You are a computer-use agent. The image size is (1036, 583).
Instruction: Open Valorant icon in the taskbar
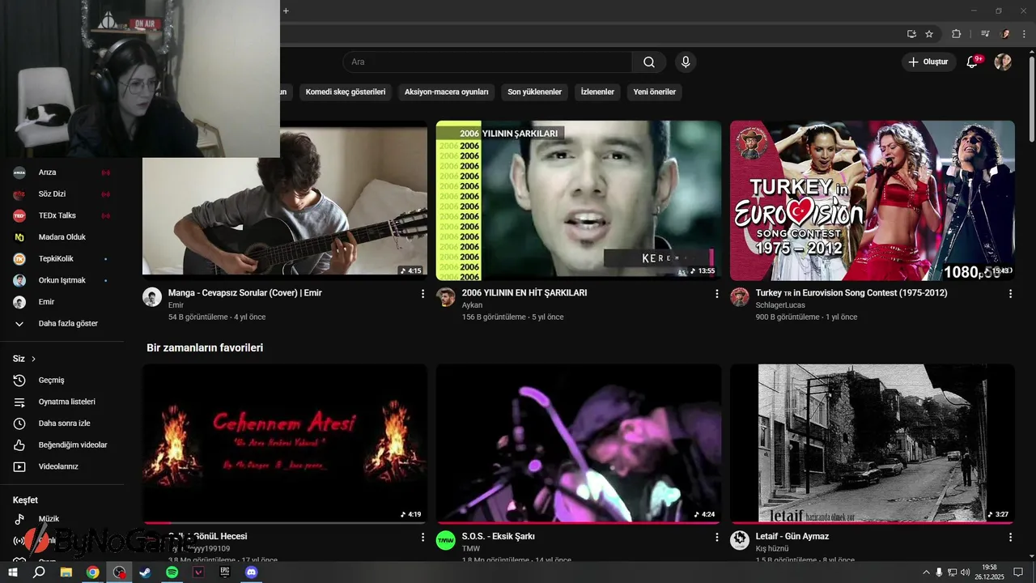click(199, 572)
